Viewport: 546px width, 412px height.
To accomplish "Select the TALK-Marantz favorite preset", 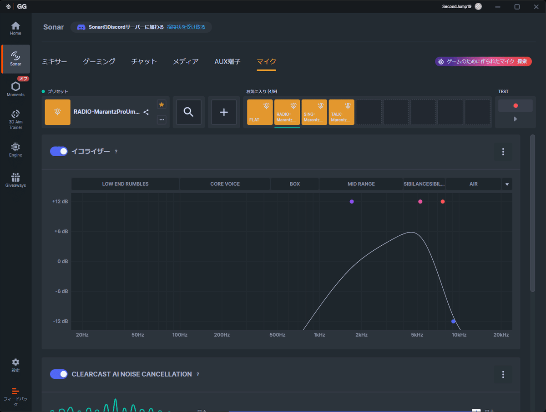I will click(x=341, y=112).
